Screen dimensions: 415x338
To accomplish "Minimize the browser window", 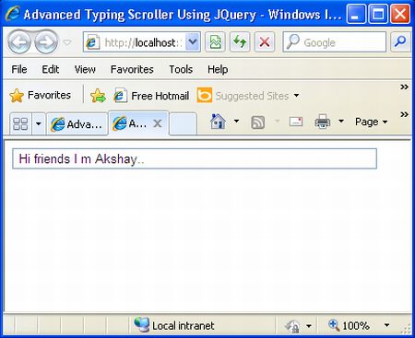I will pyautogui.click(x=356, y=14).
